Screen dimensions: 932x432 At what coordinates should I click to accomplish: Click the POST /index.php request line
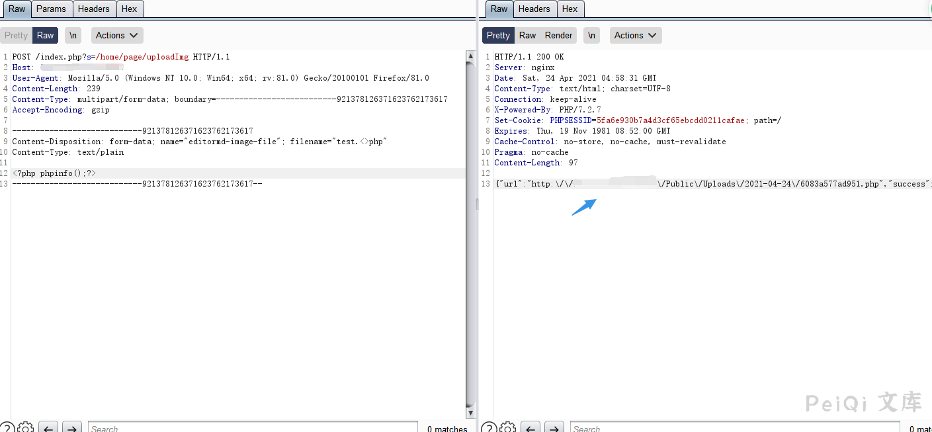pos(121,57)
